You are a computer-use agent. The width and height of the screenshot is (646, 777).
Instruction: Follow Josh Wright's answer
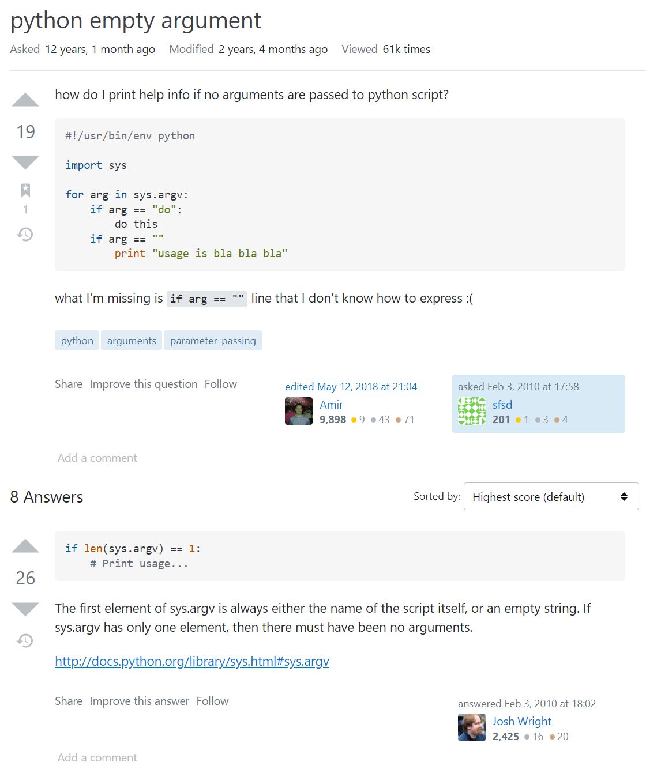pos(212,701)
